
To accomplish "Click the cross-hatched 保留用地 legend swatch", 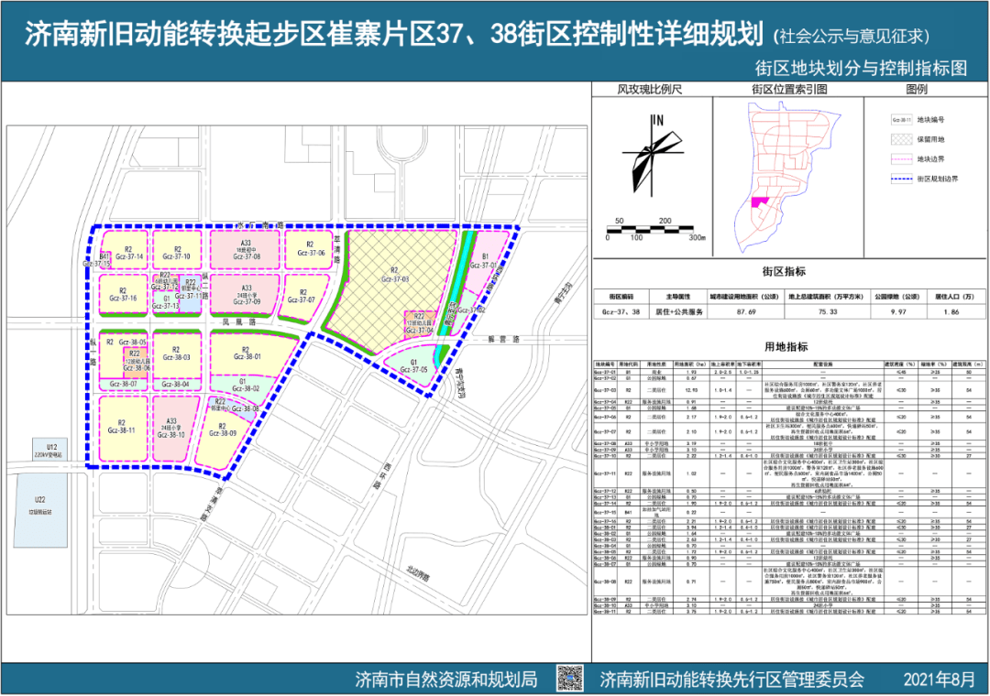I will pyautogui.click(x=900, y=139).
